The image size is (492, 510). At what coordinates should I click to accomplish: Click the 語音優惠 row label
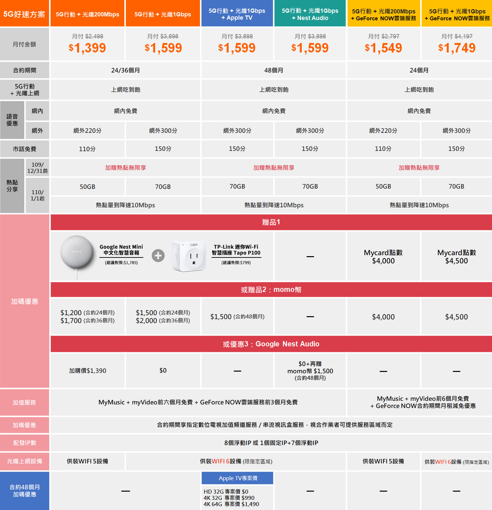tap(12, 120)
